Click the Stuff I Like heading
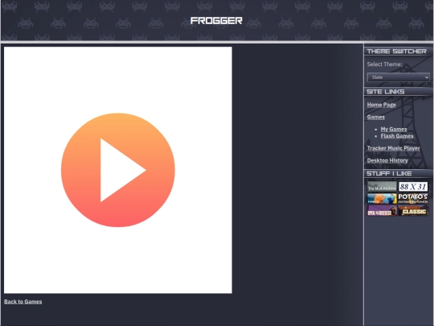The image size is (434, 326). (389, 174)
